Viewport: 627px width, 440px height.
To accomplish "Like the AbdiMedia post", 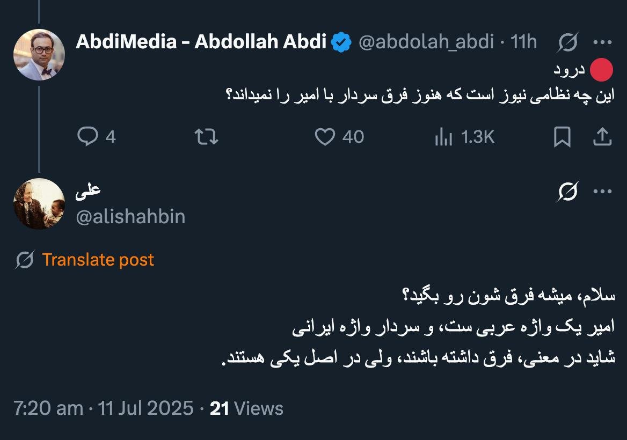I will coord(325,137).
